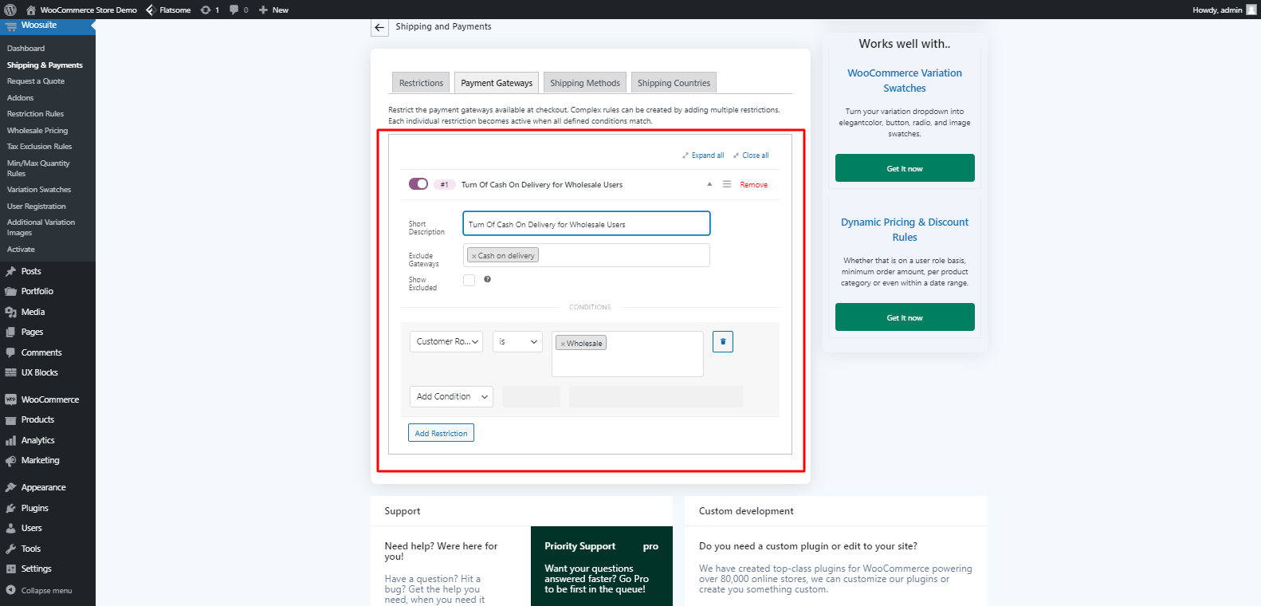Open the Customer Role condition dropdown
The width and height of the screenshot is (1261, 606).
(446, 341)
